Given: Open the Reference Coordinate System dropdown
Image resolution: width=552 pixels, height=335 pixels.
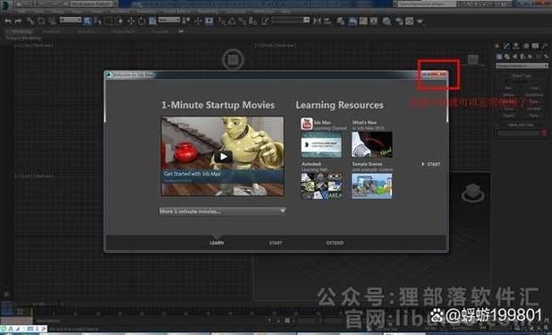Looking at the screenshot, I should (169, 20).
